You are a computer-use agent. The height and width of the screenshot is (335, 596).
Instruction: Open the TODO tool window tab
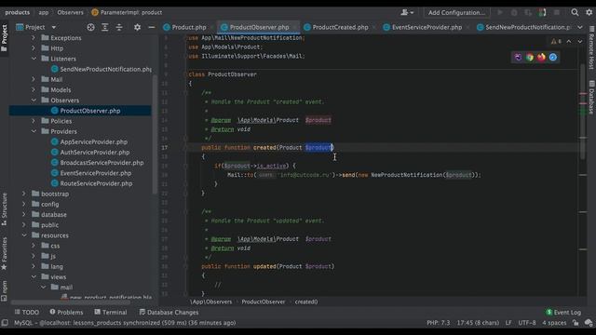click(x=27, y=313)
